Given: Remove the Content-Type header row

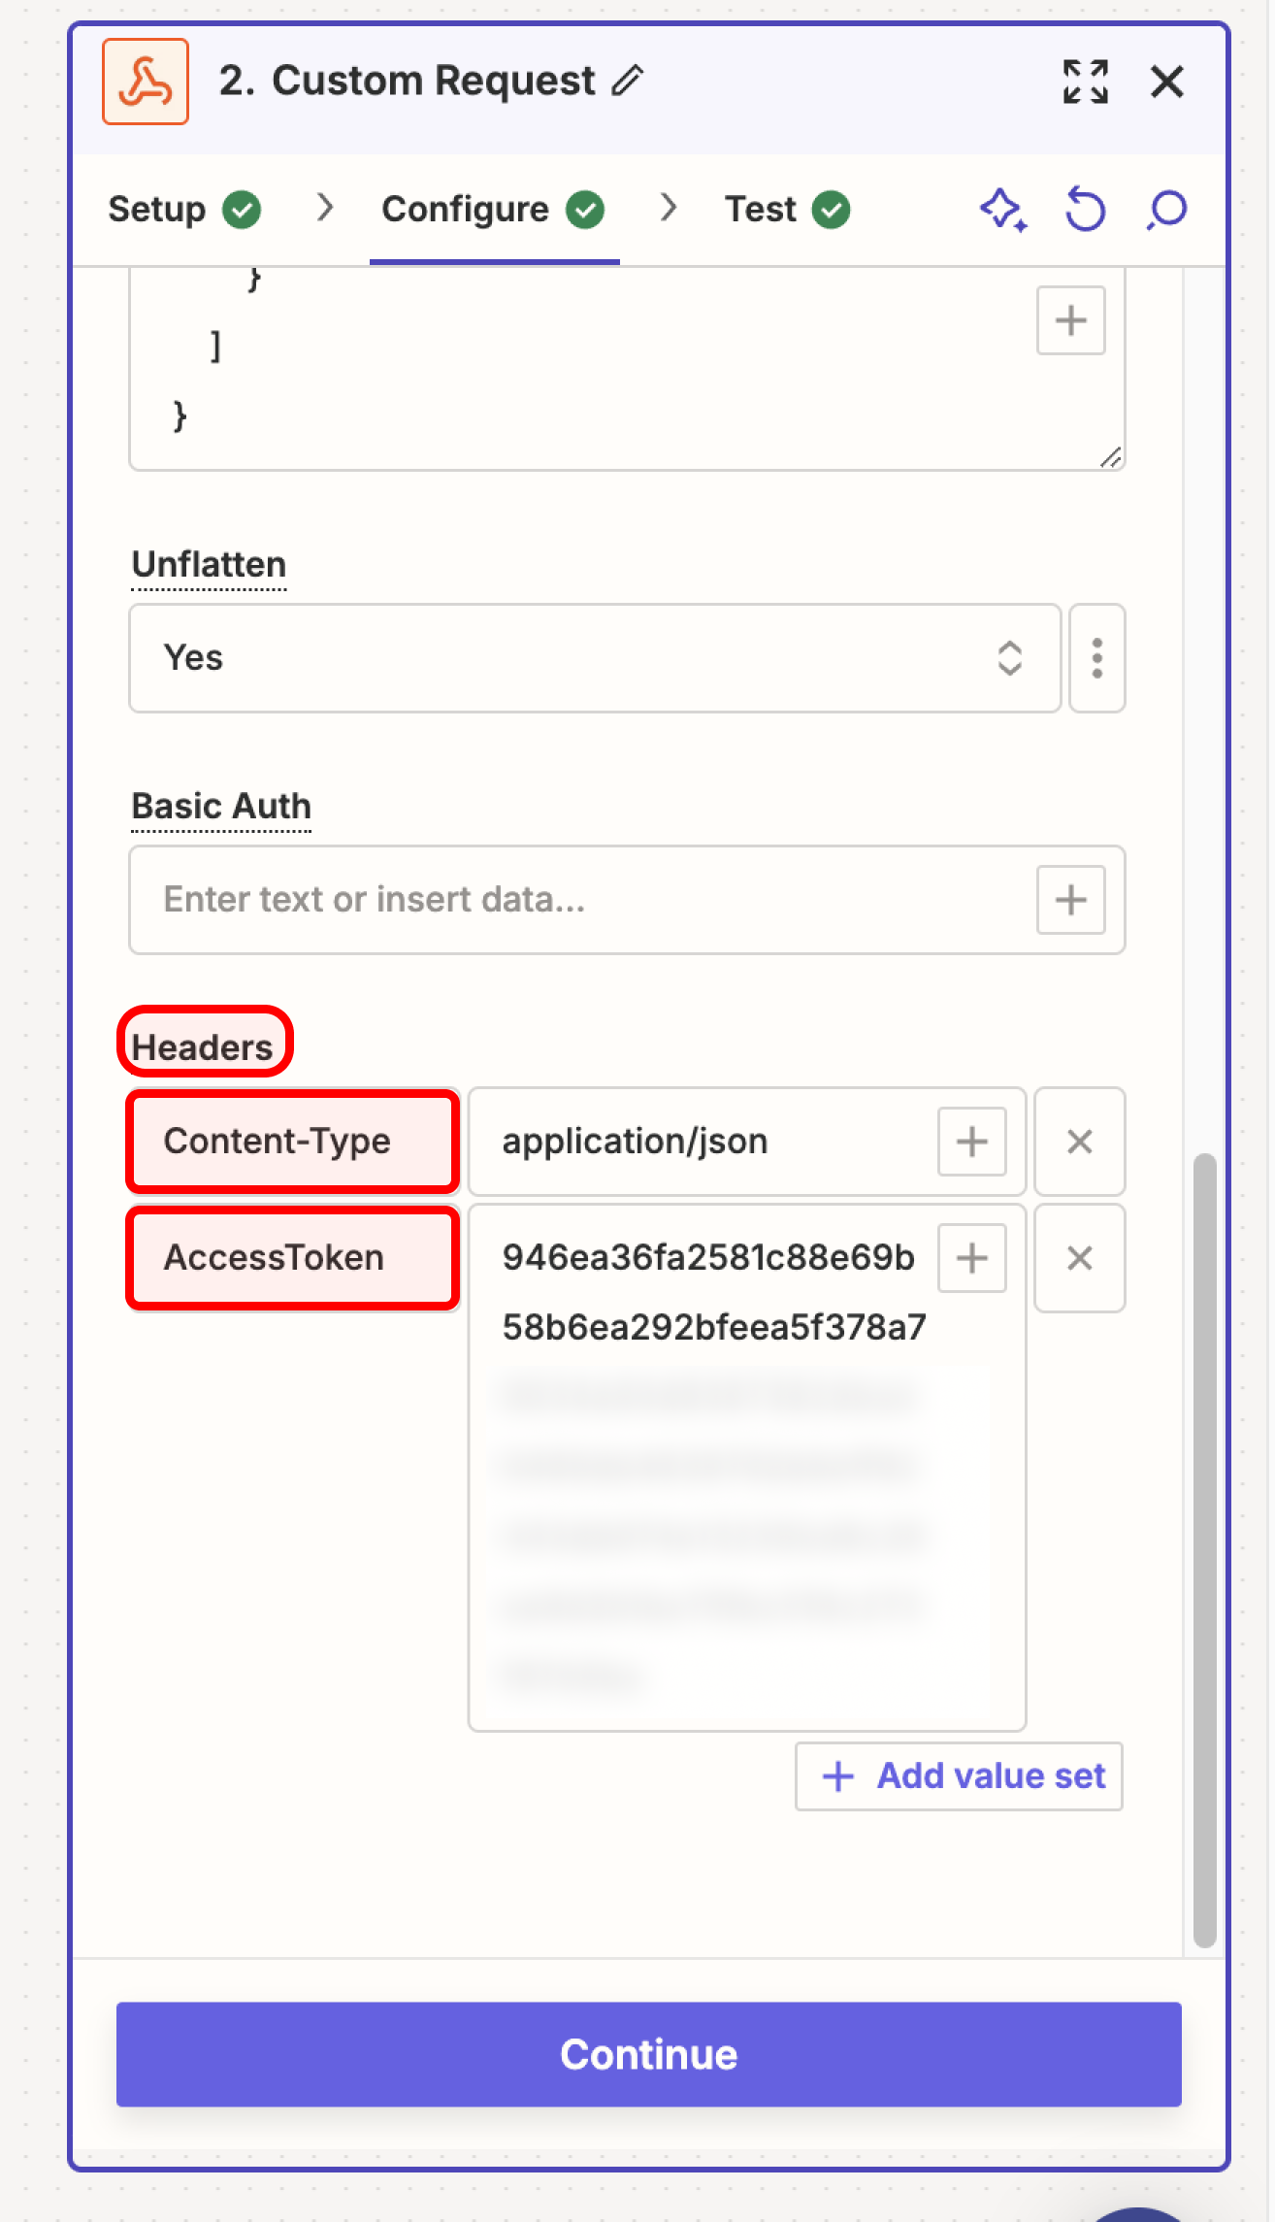Looking at the screenshot, I should pos(1079,1142).
